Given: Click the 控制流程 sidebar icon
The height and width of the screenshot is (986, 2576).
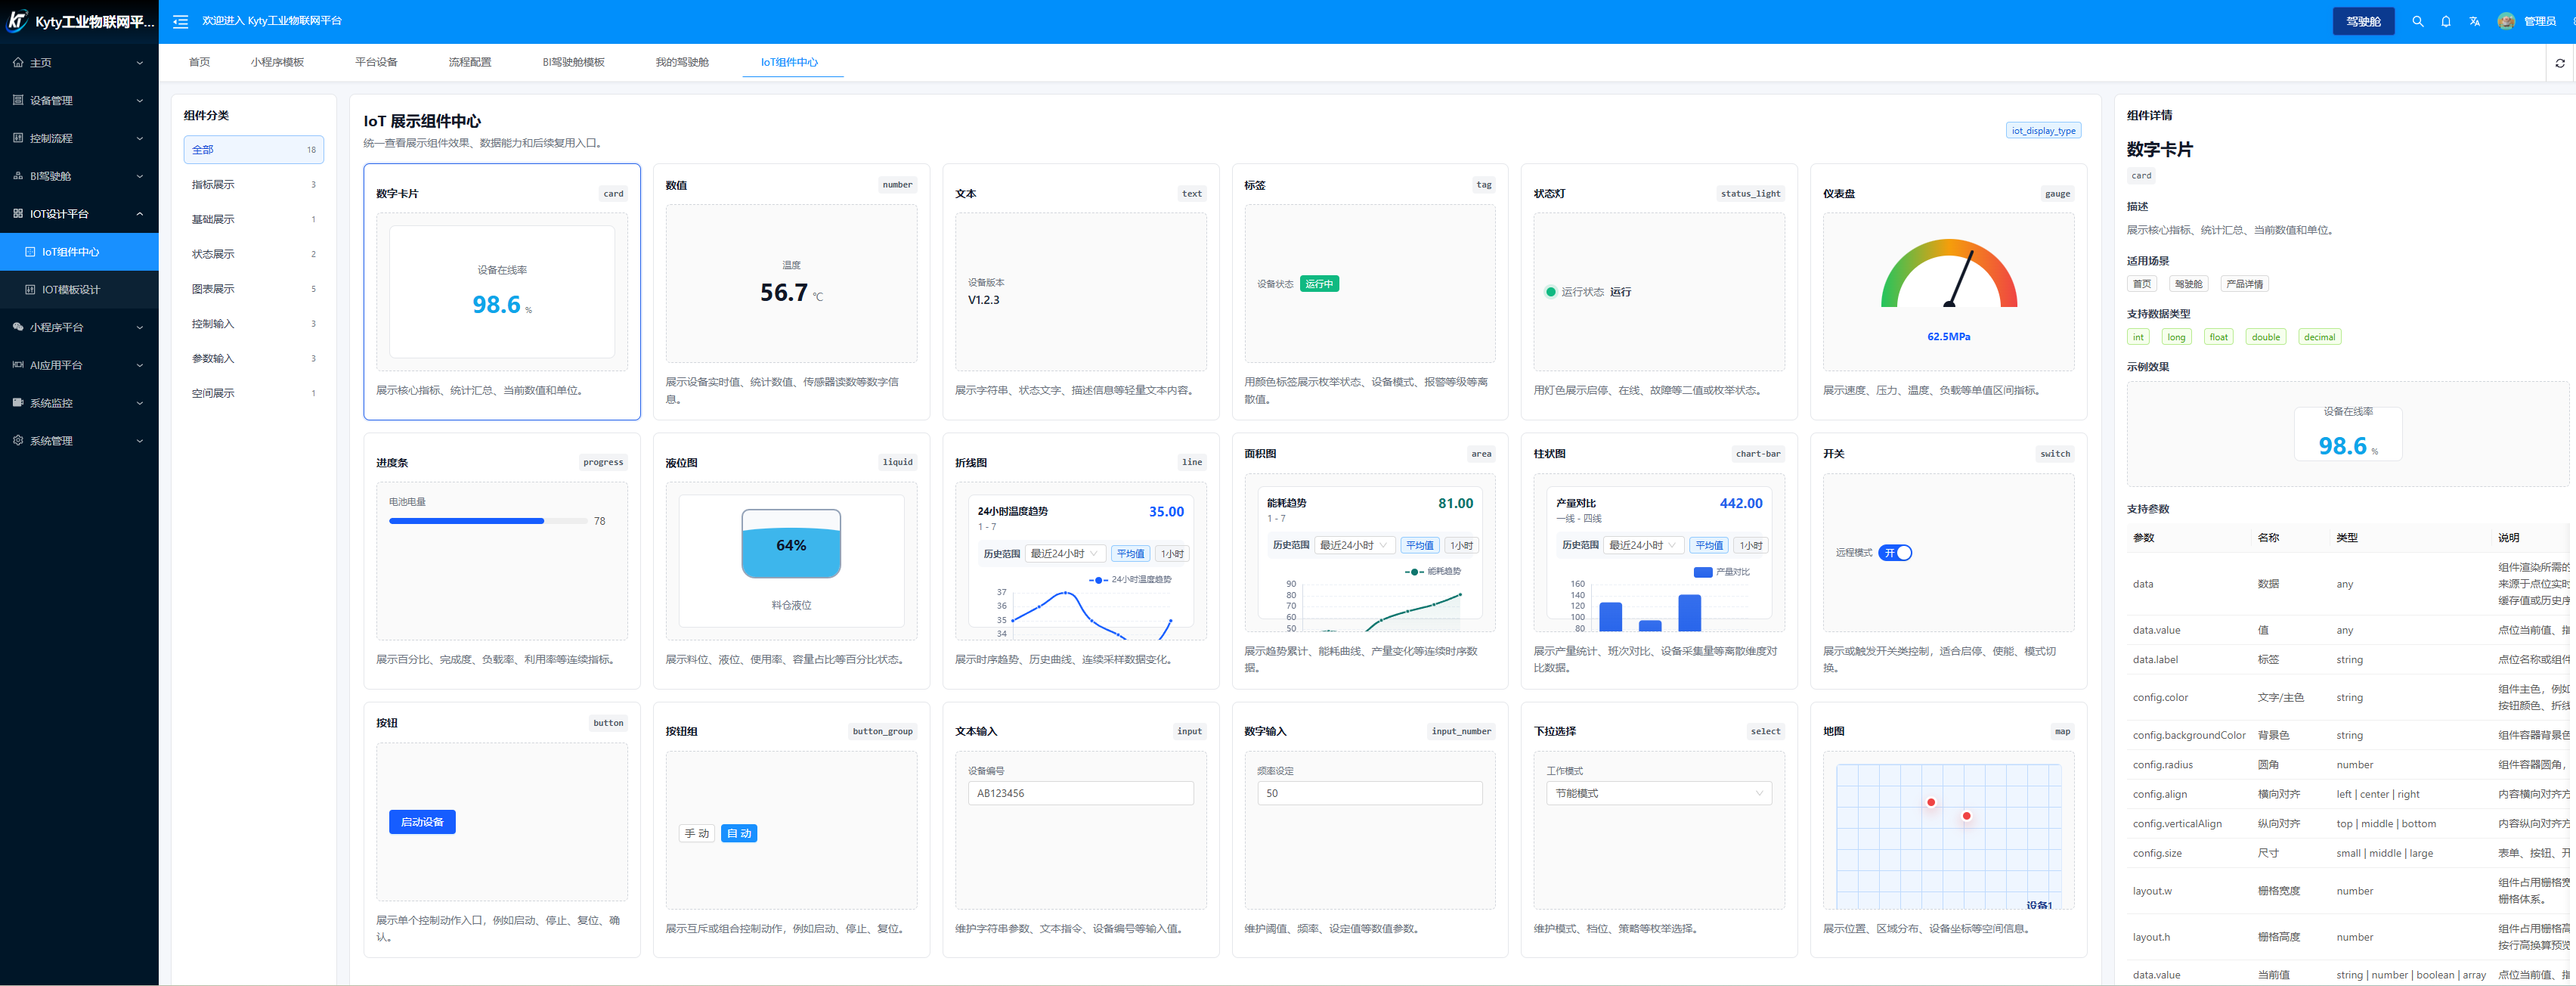Looking at the screenshot, I should tap(18, 138).
